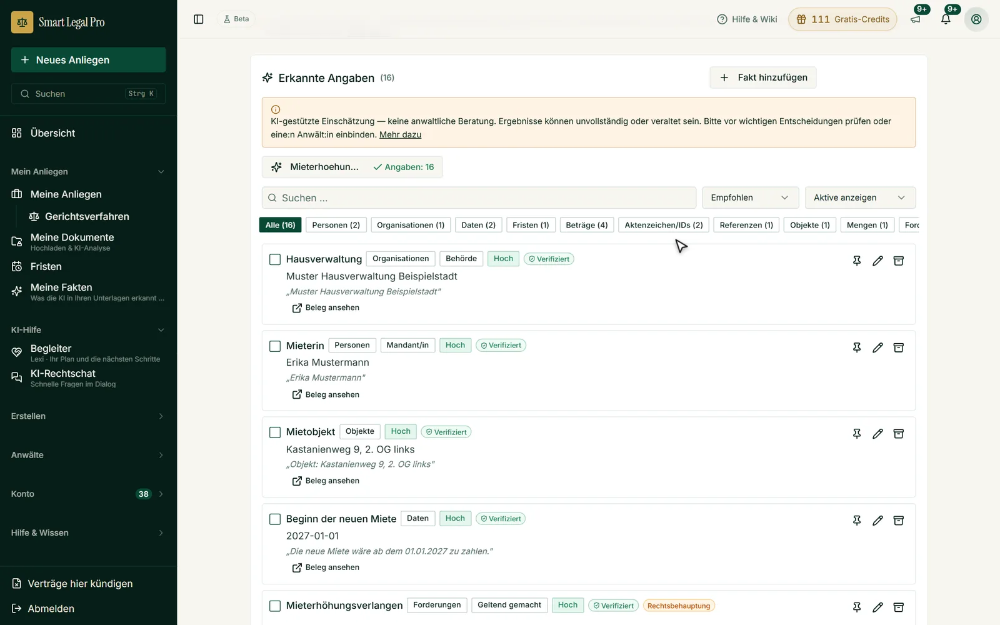Pin the Hausverwaltung fact
The image size is (1000, 625).
[x=857, y=261]
